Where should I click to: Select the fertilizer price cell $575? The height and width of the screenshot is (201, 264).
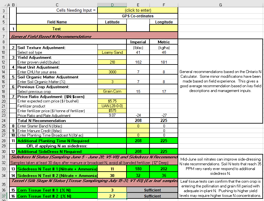112,111
